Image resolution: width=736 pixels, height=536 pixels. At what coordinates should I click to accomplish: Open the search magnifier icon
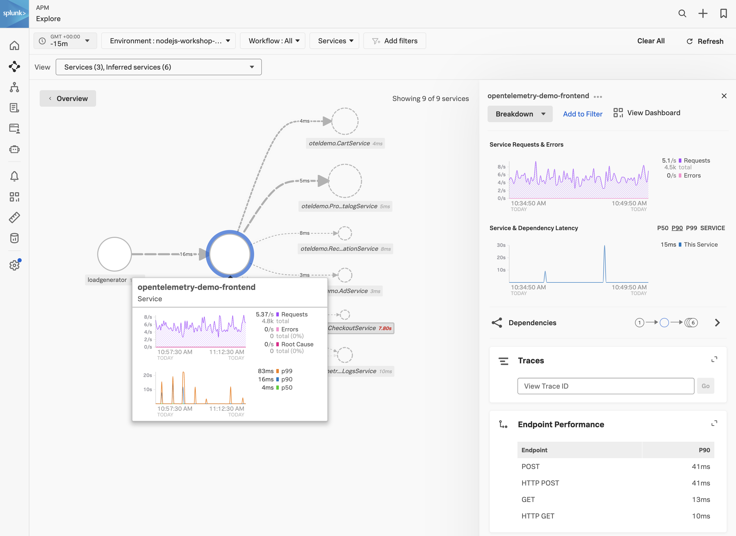(682, 13)
